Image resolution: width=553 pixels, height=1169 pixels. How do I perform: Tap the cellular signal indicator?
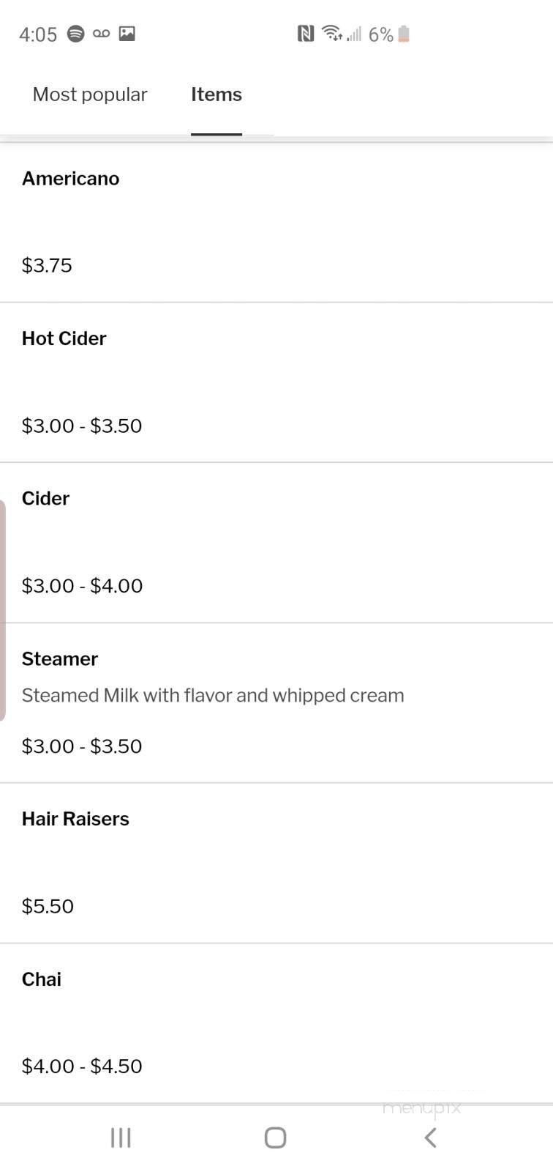[354, 34]
